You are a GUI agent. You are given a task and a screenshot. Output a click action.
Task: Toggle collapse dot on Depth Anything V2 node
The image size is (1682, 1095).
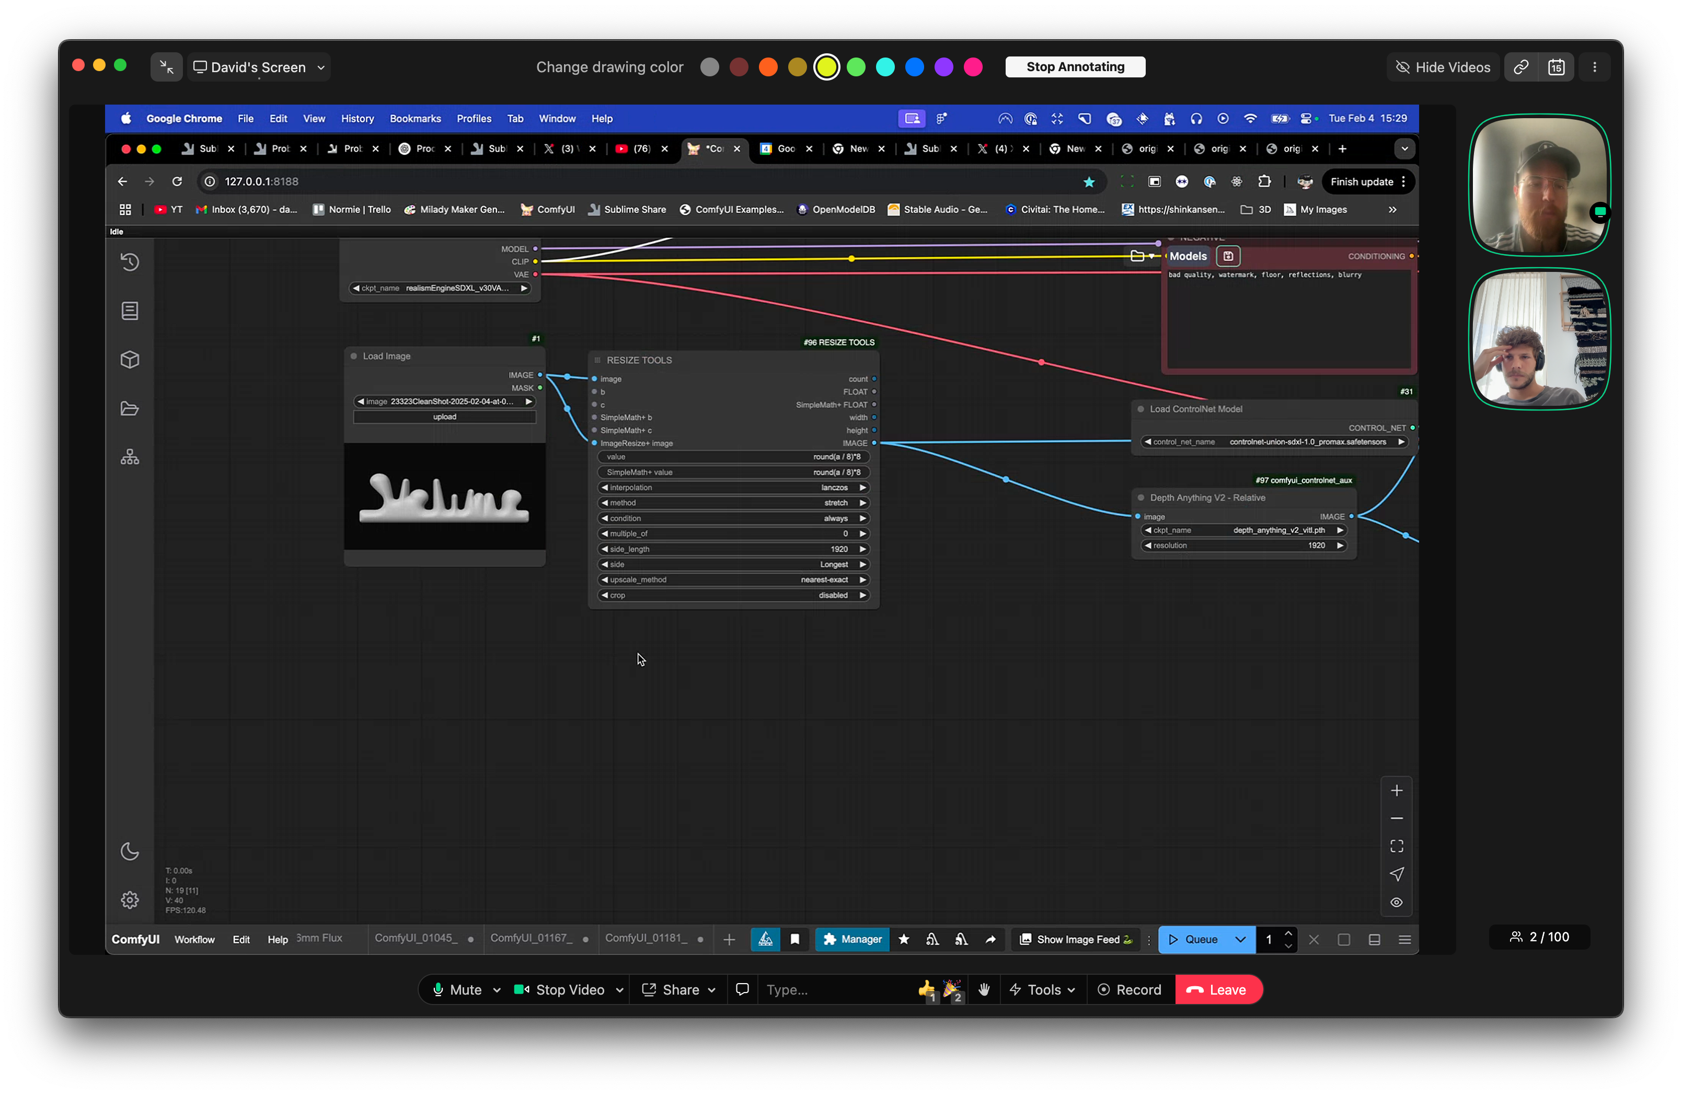click(1140, 498)
